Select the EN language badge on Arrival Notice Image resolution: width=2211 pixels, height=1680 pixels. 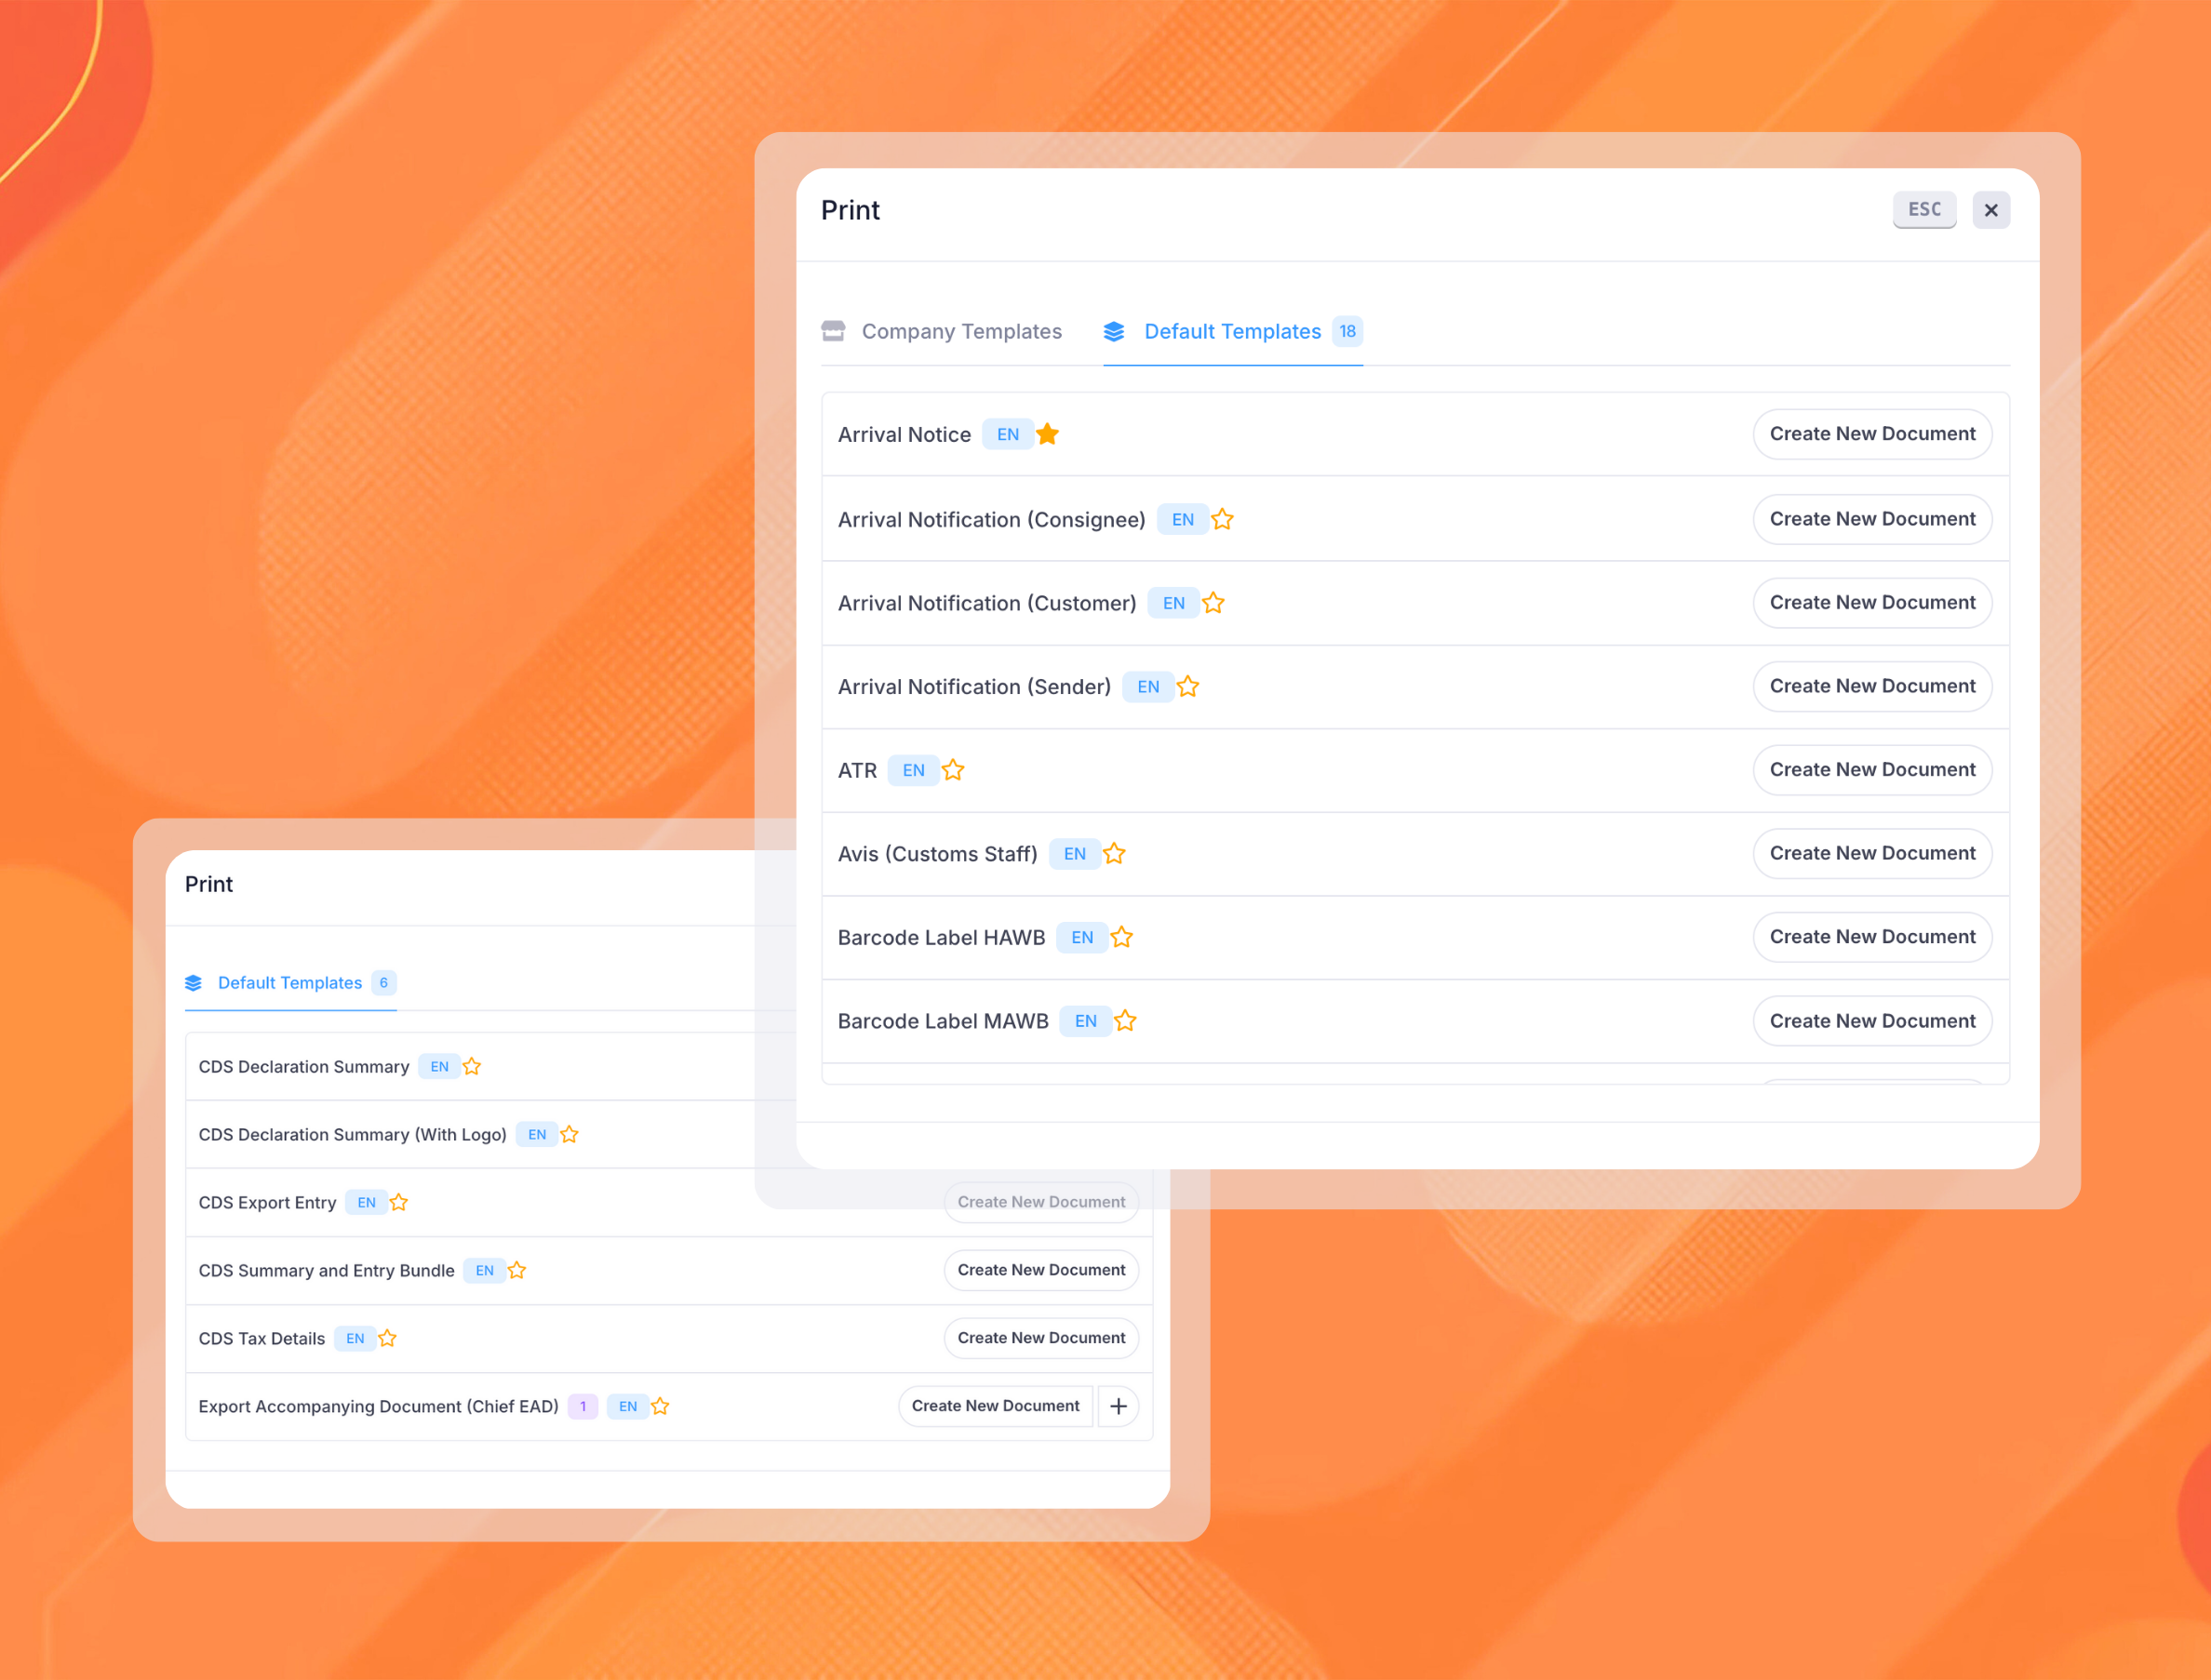coord(1007,434)
